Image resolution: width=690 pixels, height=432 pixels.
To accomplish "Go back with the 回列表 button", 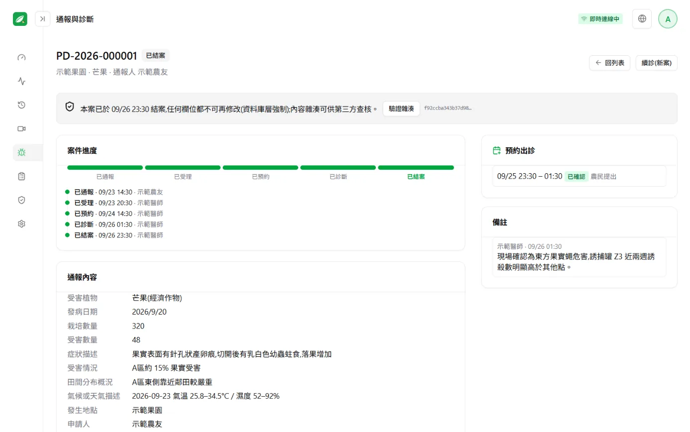I will 610,63.
